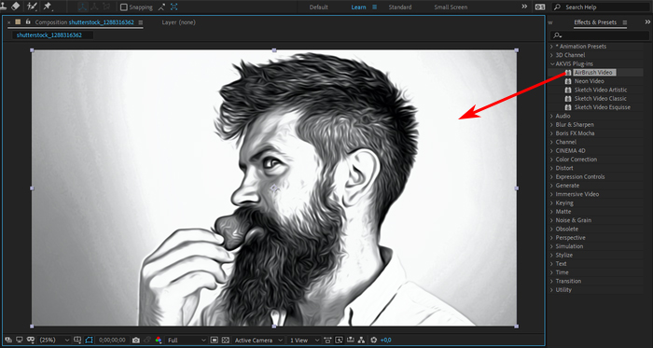Show more workspaces overflow chevron
The width and height of the screenshot is (653, 348).
tap(524, 7)
